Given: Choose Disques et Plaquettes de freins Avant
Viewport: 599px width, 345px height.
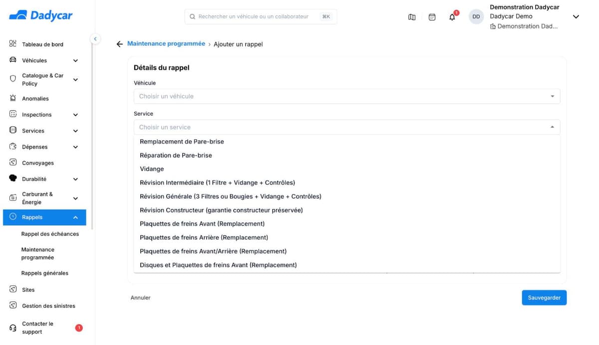Looking at the screenshot, I should (347, 265).
